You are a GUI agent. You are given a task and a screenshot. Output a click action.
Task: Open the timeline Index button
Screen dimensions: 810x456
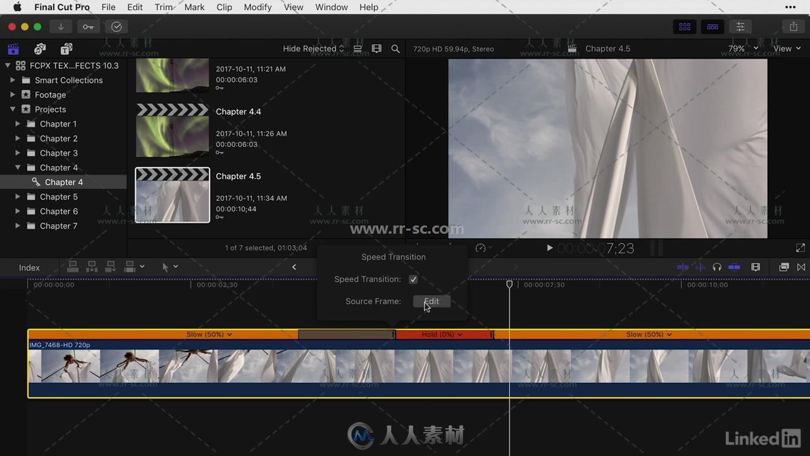tap(29, 268)
